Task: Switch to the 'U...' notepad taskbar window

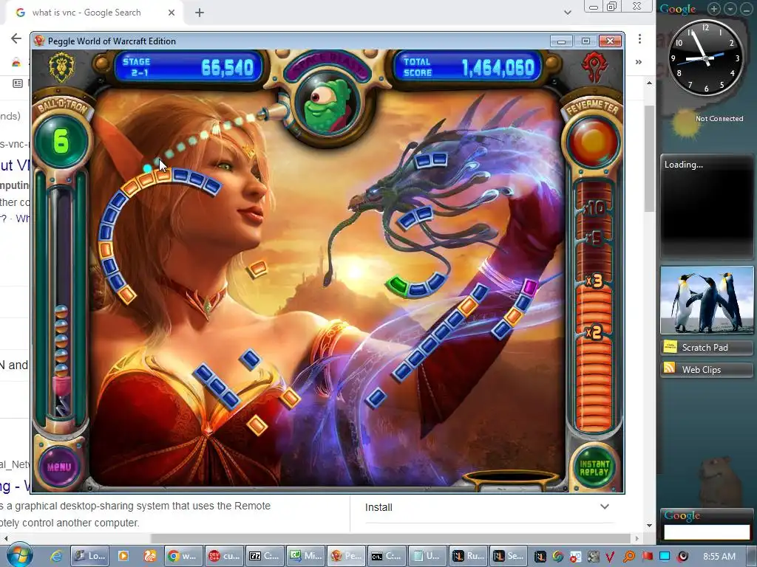Action: (x=427, y=556)
